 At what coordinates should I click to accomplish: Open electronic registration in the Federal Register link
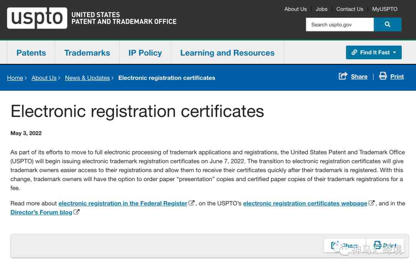[123, 203]
